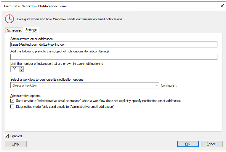Viewport: 226px width, 152px height.
Task: Select the Settings tab
Action: coord(31,30)
